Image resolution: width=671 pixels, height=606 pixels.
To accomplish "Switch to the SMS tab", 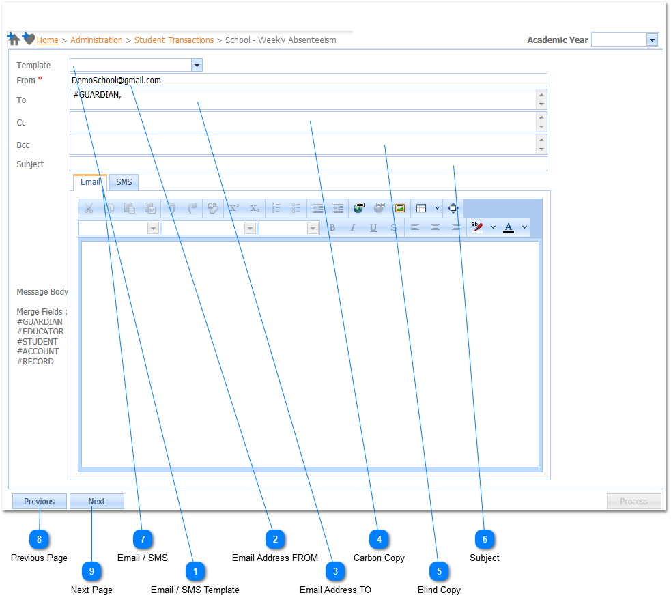I will (x=124, y=182).
